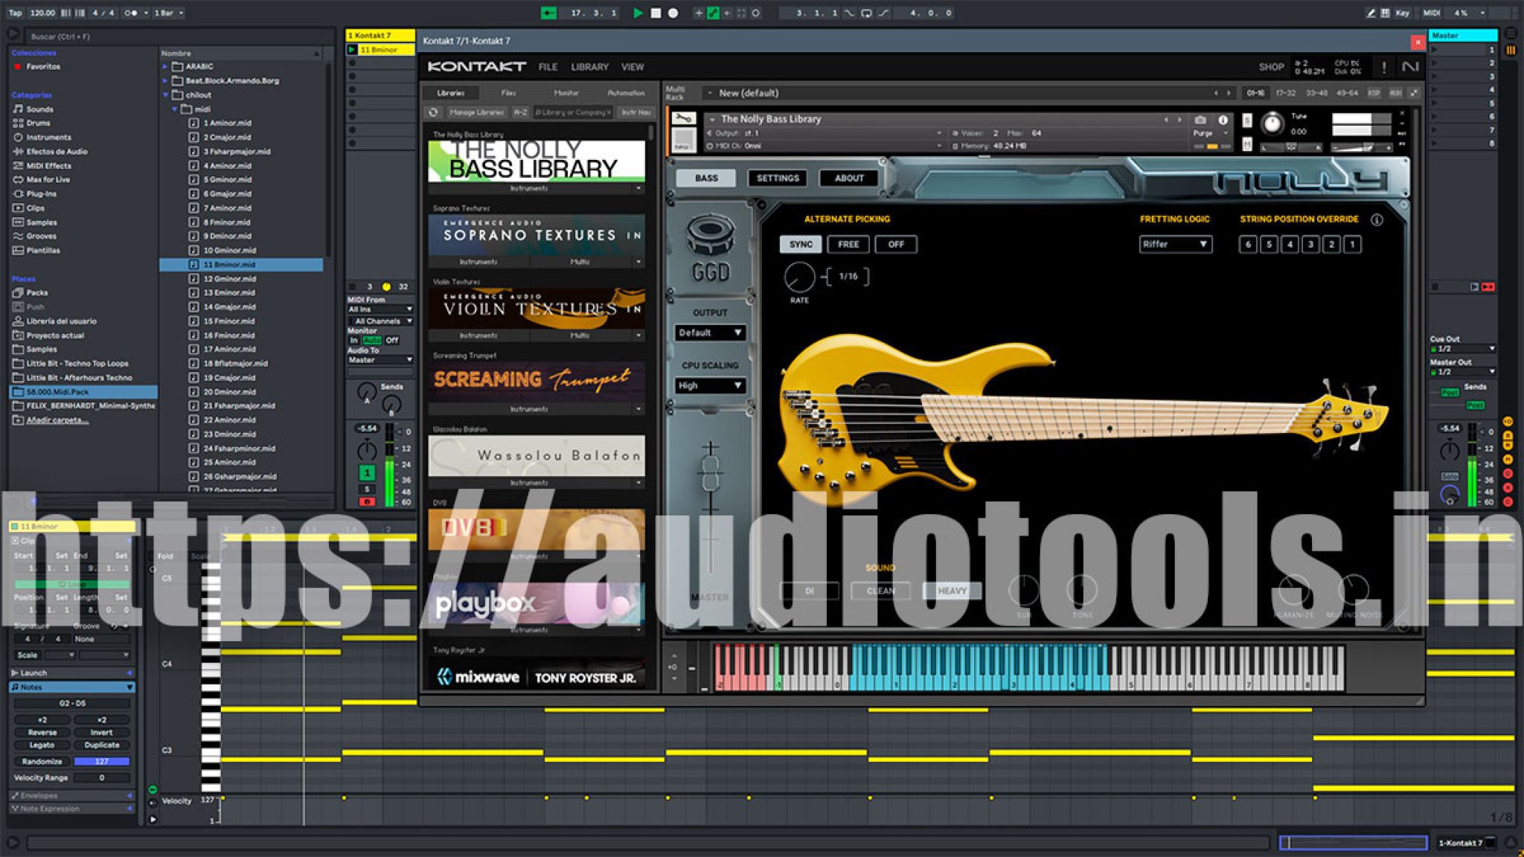Open the CPU Scaling dropdown set to High
This screenshot has height=857, width=1524.
(709, 385)
